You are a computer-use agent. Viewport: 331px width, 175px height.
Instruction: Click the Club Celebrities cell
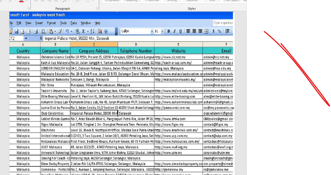pyautogui.click(x=55, y=113)
